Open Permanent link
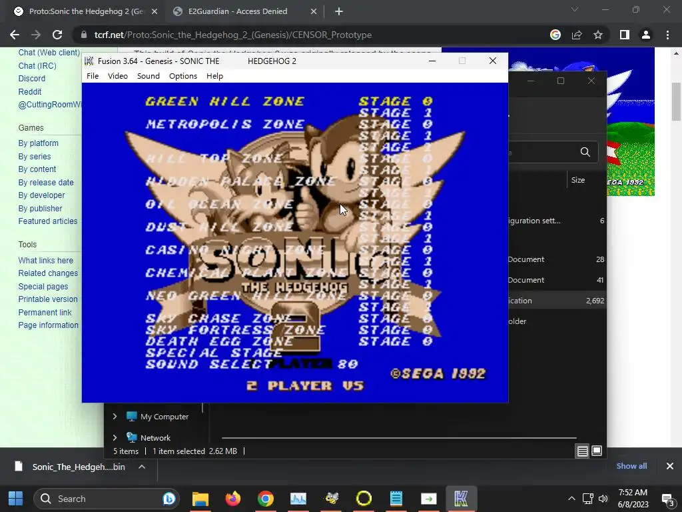Viewport: 682px width, 512px height. [x=45, y=312]
